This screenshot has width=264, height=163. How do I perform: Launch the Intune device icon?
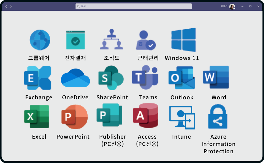[x=182, y=118]
